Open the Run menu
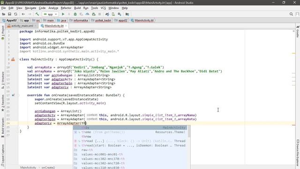This screenshot has height=169, width=300. pos(86,8)
